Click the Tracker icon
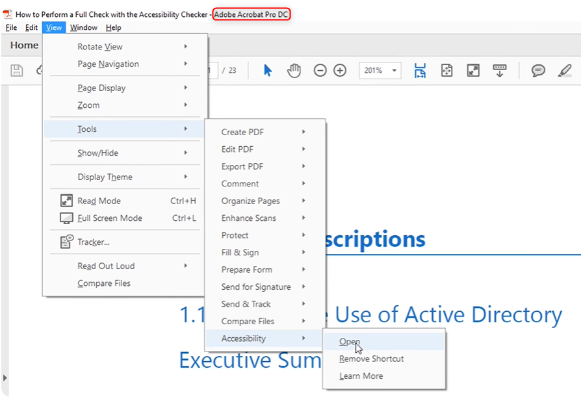This screenshot has height=408, width=581. 64,242
